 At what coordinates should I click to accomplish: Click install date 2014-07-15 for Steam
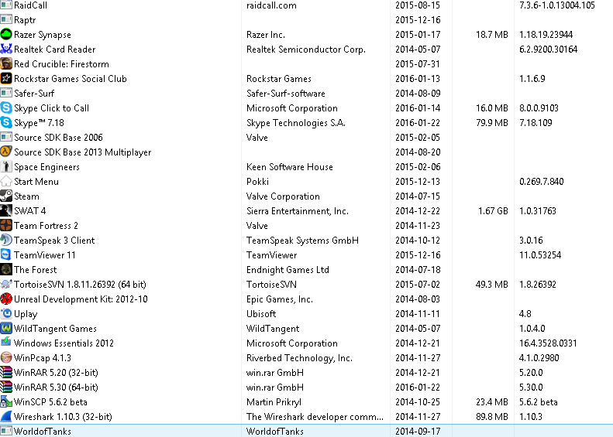(x=418, y=196)
